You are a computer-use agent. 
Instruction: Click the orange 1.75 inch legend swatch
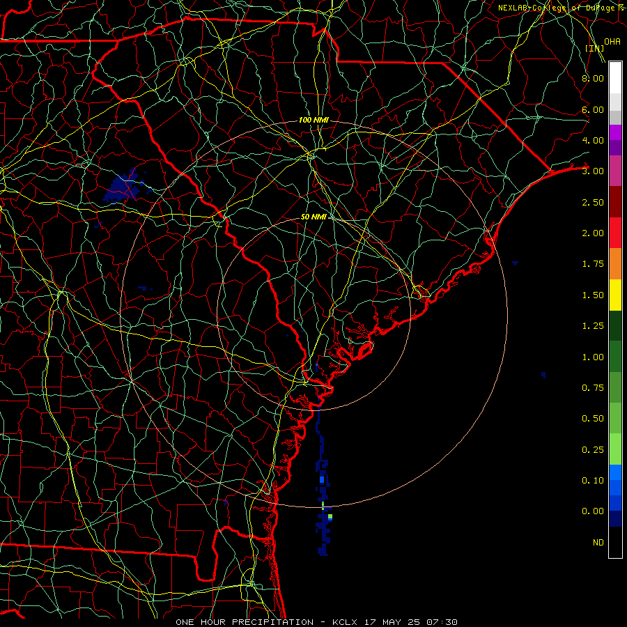click(615, 264)
